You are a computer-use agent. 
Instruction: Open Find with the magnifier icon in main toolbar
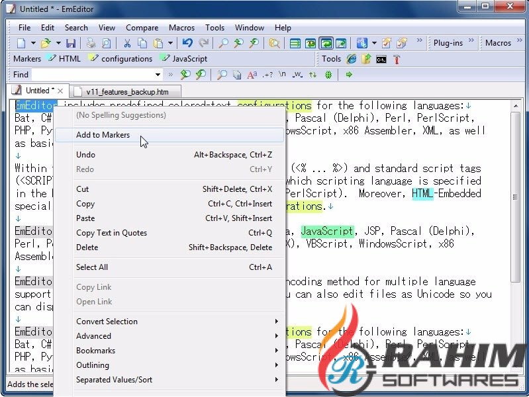tap(223, 43)
